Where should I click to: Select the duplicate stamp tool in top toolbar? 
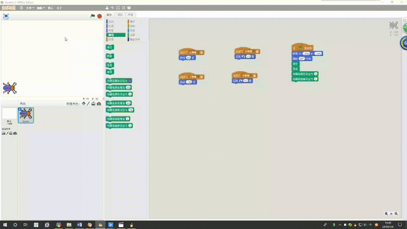[x=107, y=8]
